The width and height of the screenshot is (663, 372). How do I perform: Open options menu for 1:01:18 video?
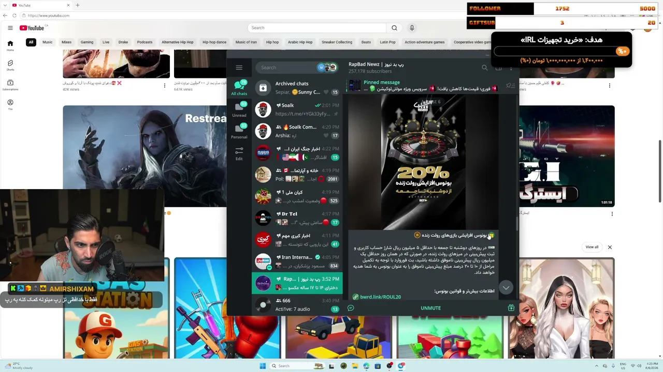pos(612,214)
